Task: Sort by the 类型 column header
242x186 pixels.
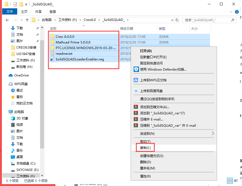Action: (x=162, y=29)
